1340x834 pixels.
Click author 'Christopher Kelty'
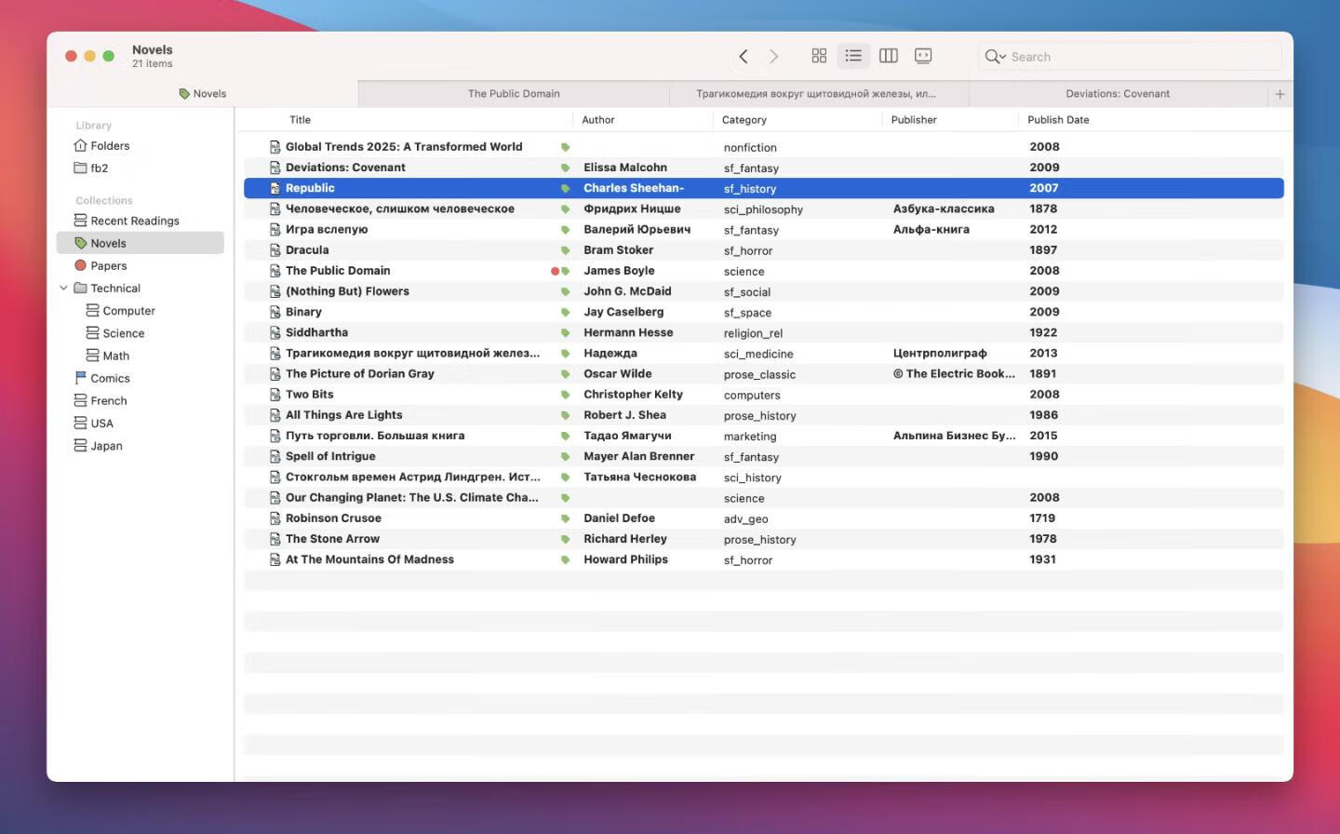(x=633, y=395)
